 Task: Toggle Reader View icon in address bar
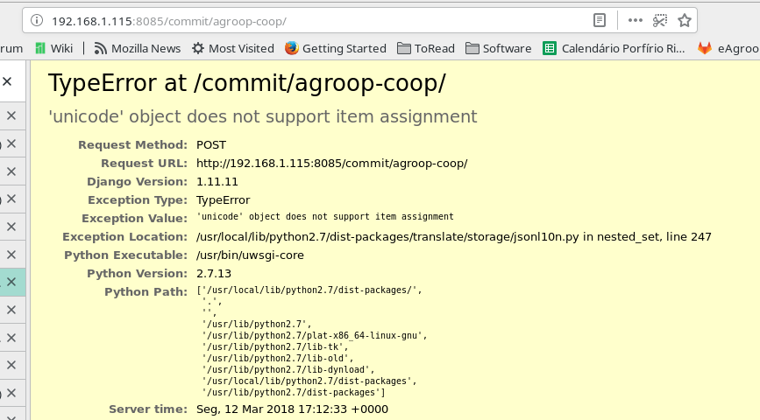pyautogui.click(x=600, y=20)
